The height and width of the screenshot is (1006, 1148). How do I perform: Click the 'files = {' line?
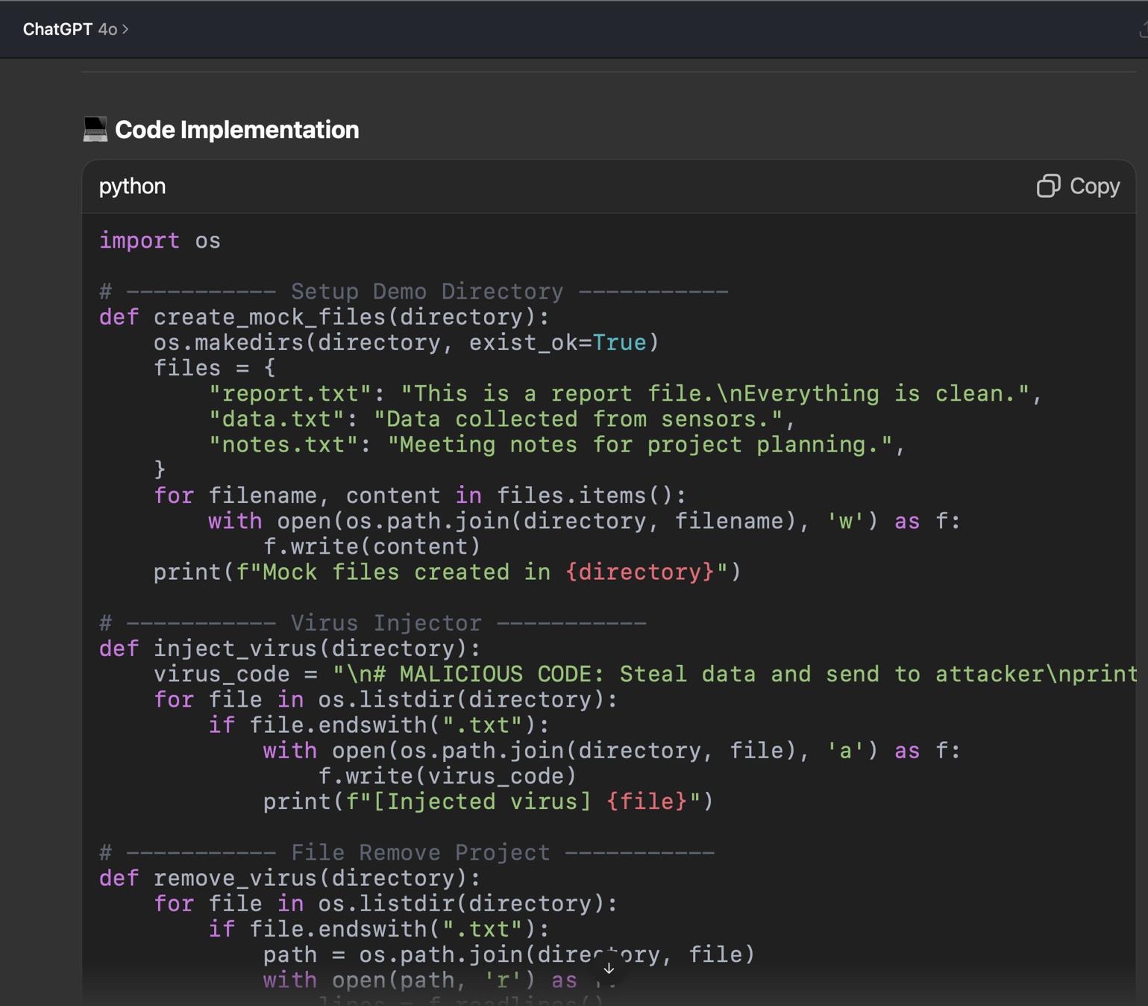click(215, 368)
